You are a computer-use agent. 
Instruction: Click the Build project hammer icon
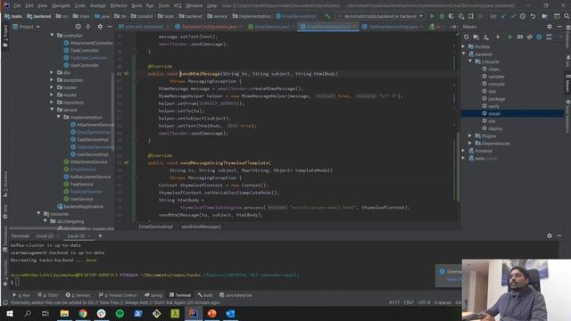tap(327, 16)
